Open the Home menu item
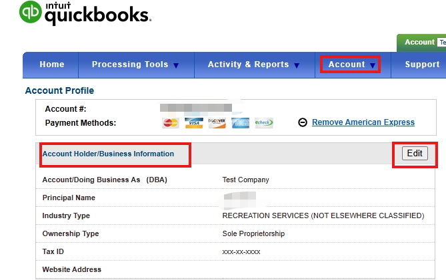Viewport: 446px width, 280px height. [52, 65]
